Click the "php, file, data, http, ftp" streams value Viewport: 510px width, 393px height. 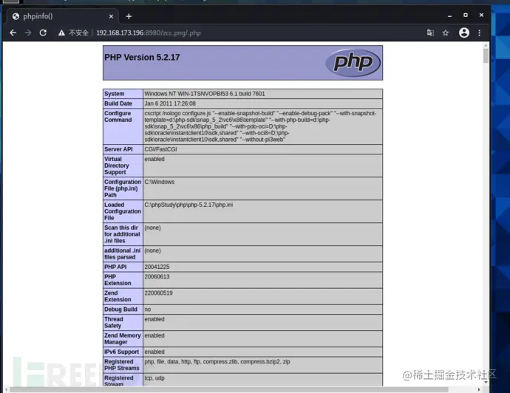click(217, 361)
